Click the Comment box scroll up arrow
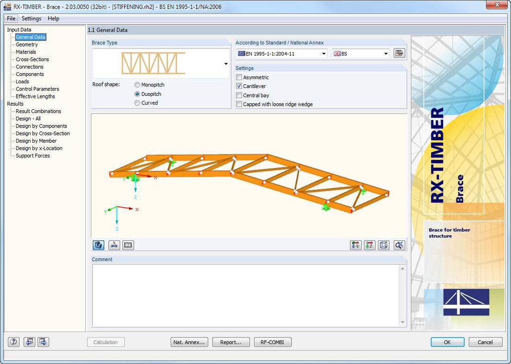The width and height of the screenshot is (511, 364). [x=403, y=269]
